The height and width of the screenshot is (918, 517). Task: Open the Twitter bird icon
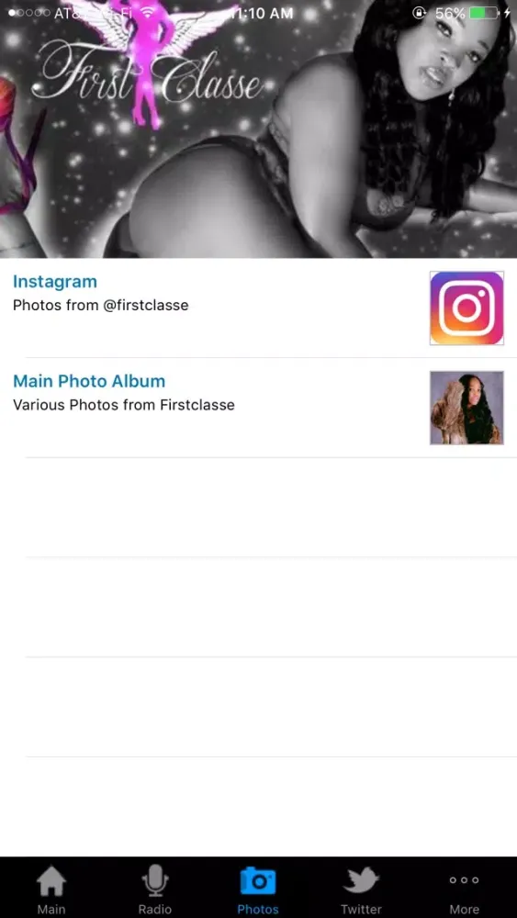[x=361, y=880]
